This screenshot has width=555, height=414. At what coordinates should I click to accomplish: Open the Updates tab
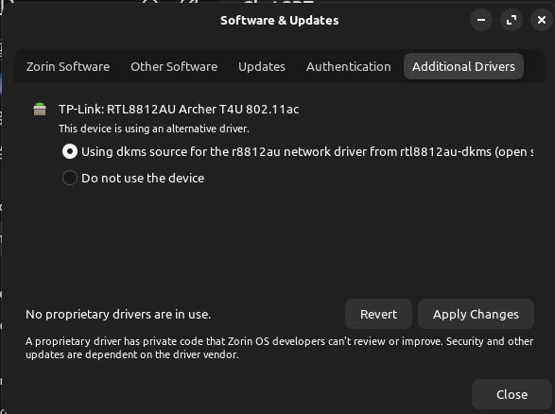coord(262,66)
